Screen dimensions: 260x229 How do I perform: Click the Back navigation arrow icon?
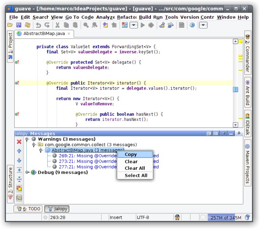[x=105, y=25]
